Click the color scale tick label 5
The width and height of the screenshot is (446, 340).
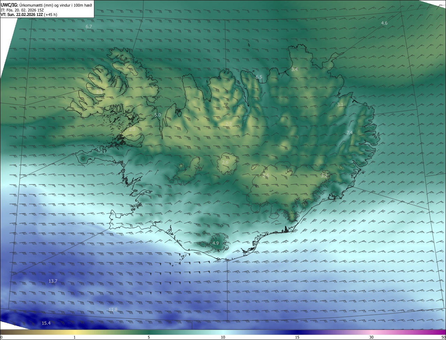point(149,338)
